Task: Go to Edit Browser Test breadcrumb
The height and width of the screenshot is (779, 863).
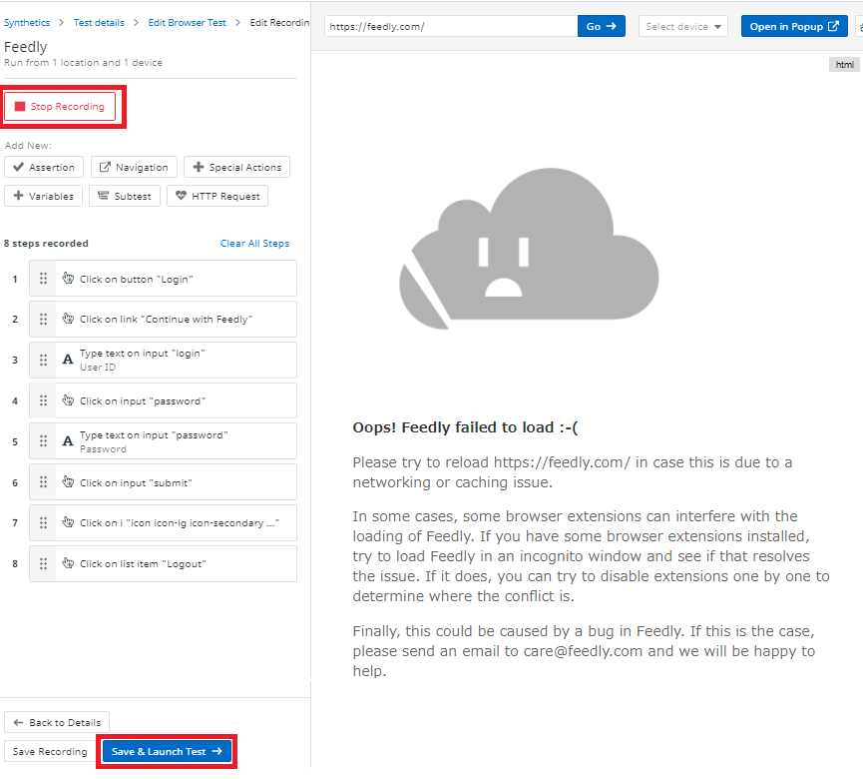Action: pyautogui.click(x=188, y=23)
